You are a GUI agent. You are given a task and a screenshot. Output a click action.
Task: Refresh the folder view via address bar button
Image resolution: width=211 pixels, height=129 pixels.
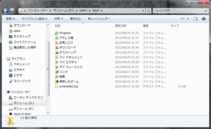148,11
